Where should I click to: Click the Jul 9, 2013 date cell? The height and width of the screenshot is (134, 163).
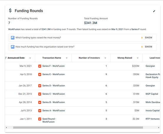click(x=26, y=111)
